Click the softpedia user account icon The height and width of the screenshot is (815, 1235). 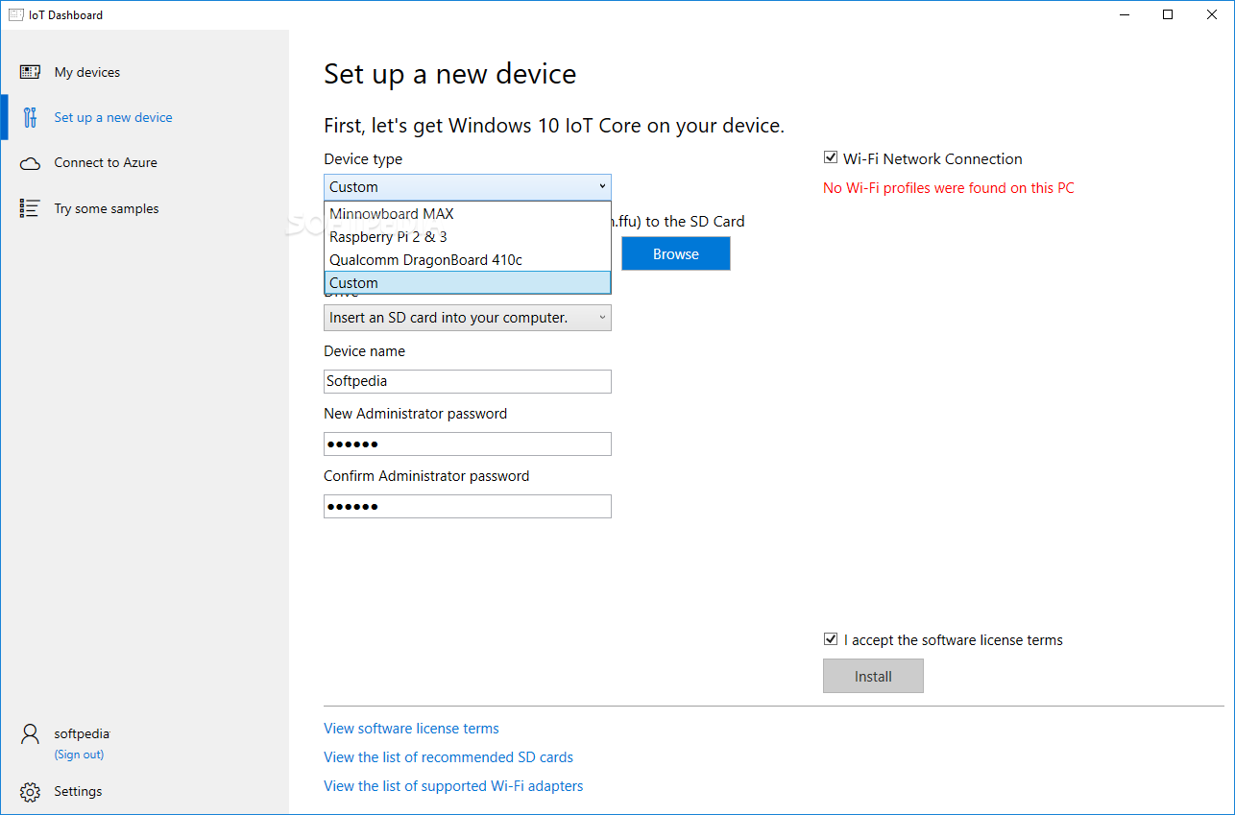pyautogui.click(x=30, y=734)
